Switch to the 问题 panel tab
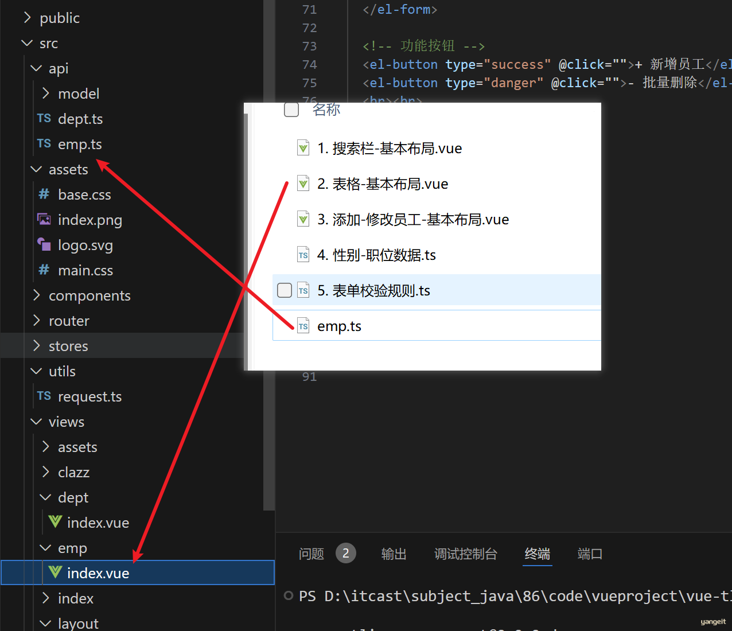Viewport: 732px width, 631px height. coord(312,554)
